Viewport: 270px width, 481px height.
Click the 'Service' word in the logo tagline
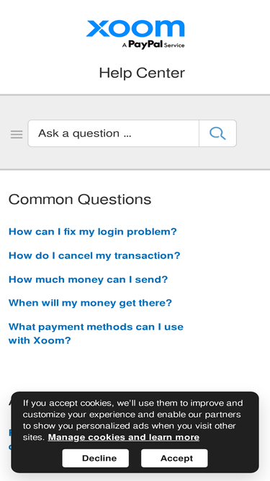pos(174,45)
